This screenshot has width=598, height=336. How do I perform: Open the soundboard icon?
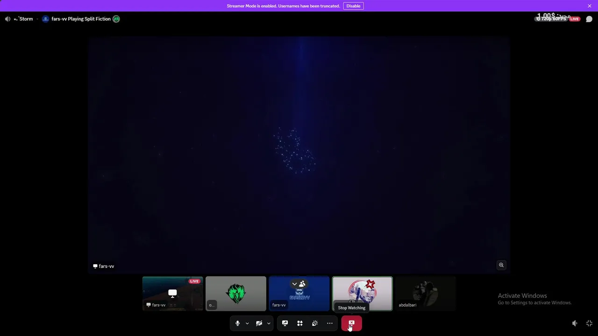[x=315, y=323]
